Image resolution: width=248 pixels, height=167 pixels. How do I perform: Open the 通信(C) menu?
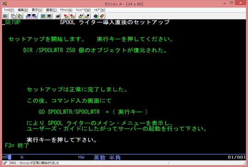(51, 10)
